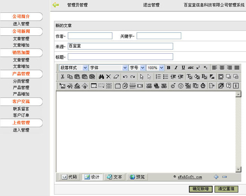The image size is (246, 196).
Task: Click the 标题 title input field
Action: tap(121, 56)
